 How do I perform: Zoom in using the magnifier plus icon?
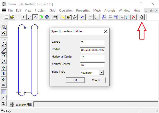[4, 44]
